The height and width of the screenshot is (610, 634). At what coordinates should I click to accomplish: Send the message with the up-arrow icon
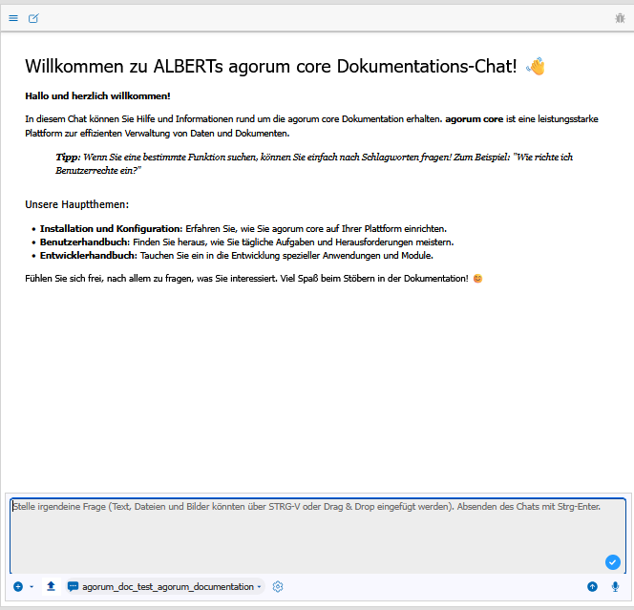(592, 586)
